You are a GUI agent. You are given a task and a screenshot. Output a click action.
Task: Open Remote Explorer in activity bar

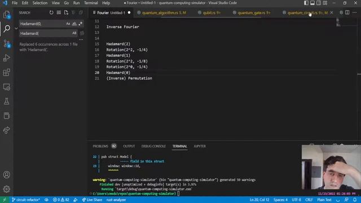7,87
